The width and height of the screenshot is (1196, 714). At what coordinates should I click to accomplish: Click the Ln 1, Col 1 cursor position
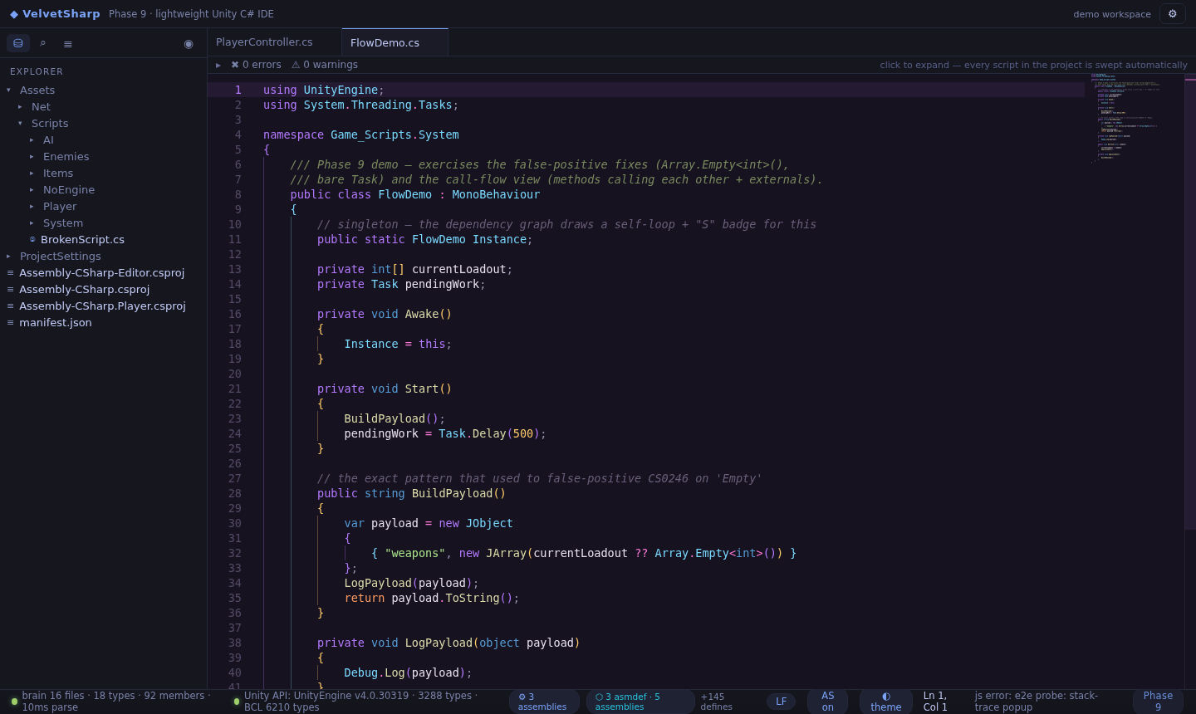(x=935, y=702)
